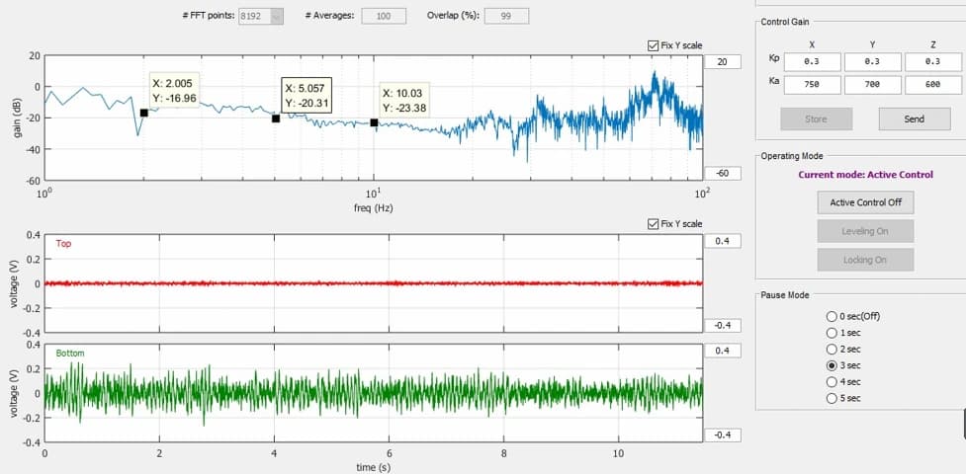
Task: Click the red Top plot label
Action: pos(63,244)
